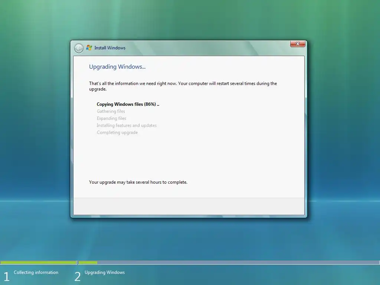
Task: Click the 'Upgrading Windows' progress bar
Action: tap(229, 262)
